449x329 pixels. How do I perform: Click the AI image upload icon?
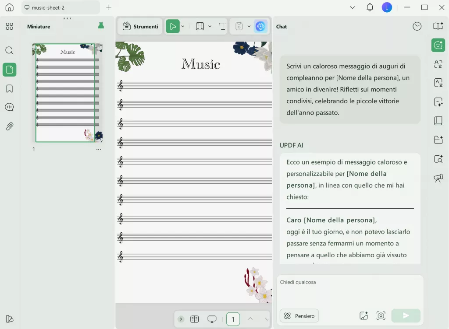pyautogui.click(x=363, y=315)
